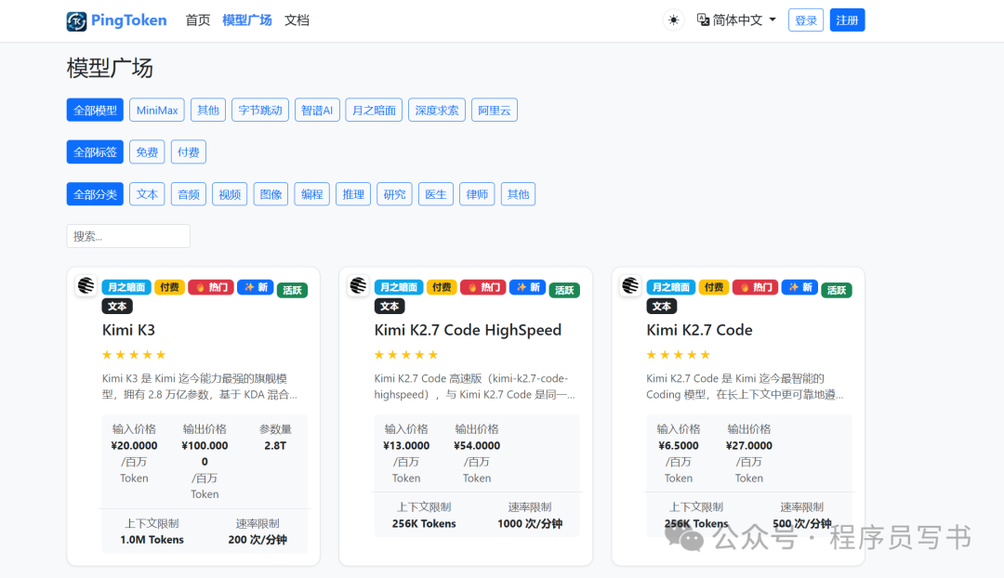The image size is (1004, 578).
Task: Select the 全部分类 category filter
Action: click(95, 194)
